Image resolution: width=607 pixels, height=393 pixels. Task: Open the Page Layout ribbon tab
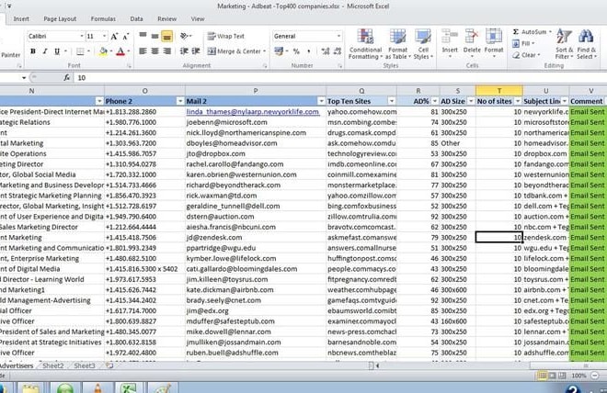pyautogui.click(x=60, y=19)
